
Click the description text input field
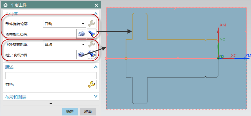51,75
